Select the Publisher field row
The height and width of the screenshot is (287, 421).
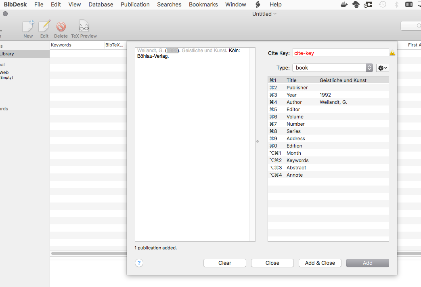click(x=328, y=87)
